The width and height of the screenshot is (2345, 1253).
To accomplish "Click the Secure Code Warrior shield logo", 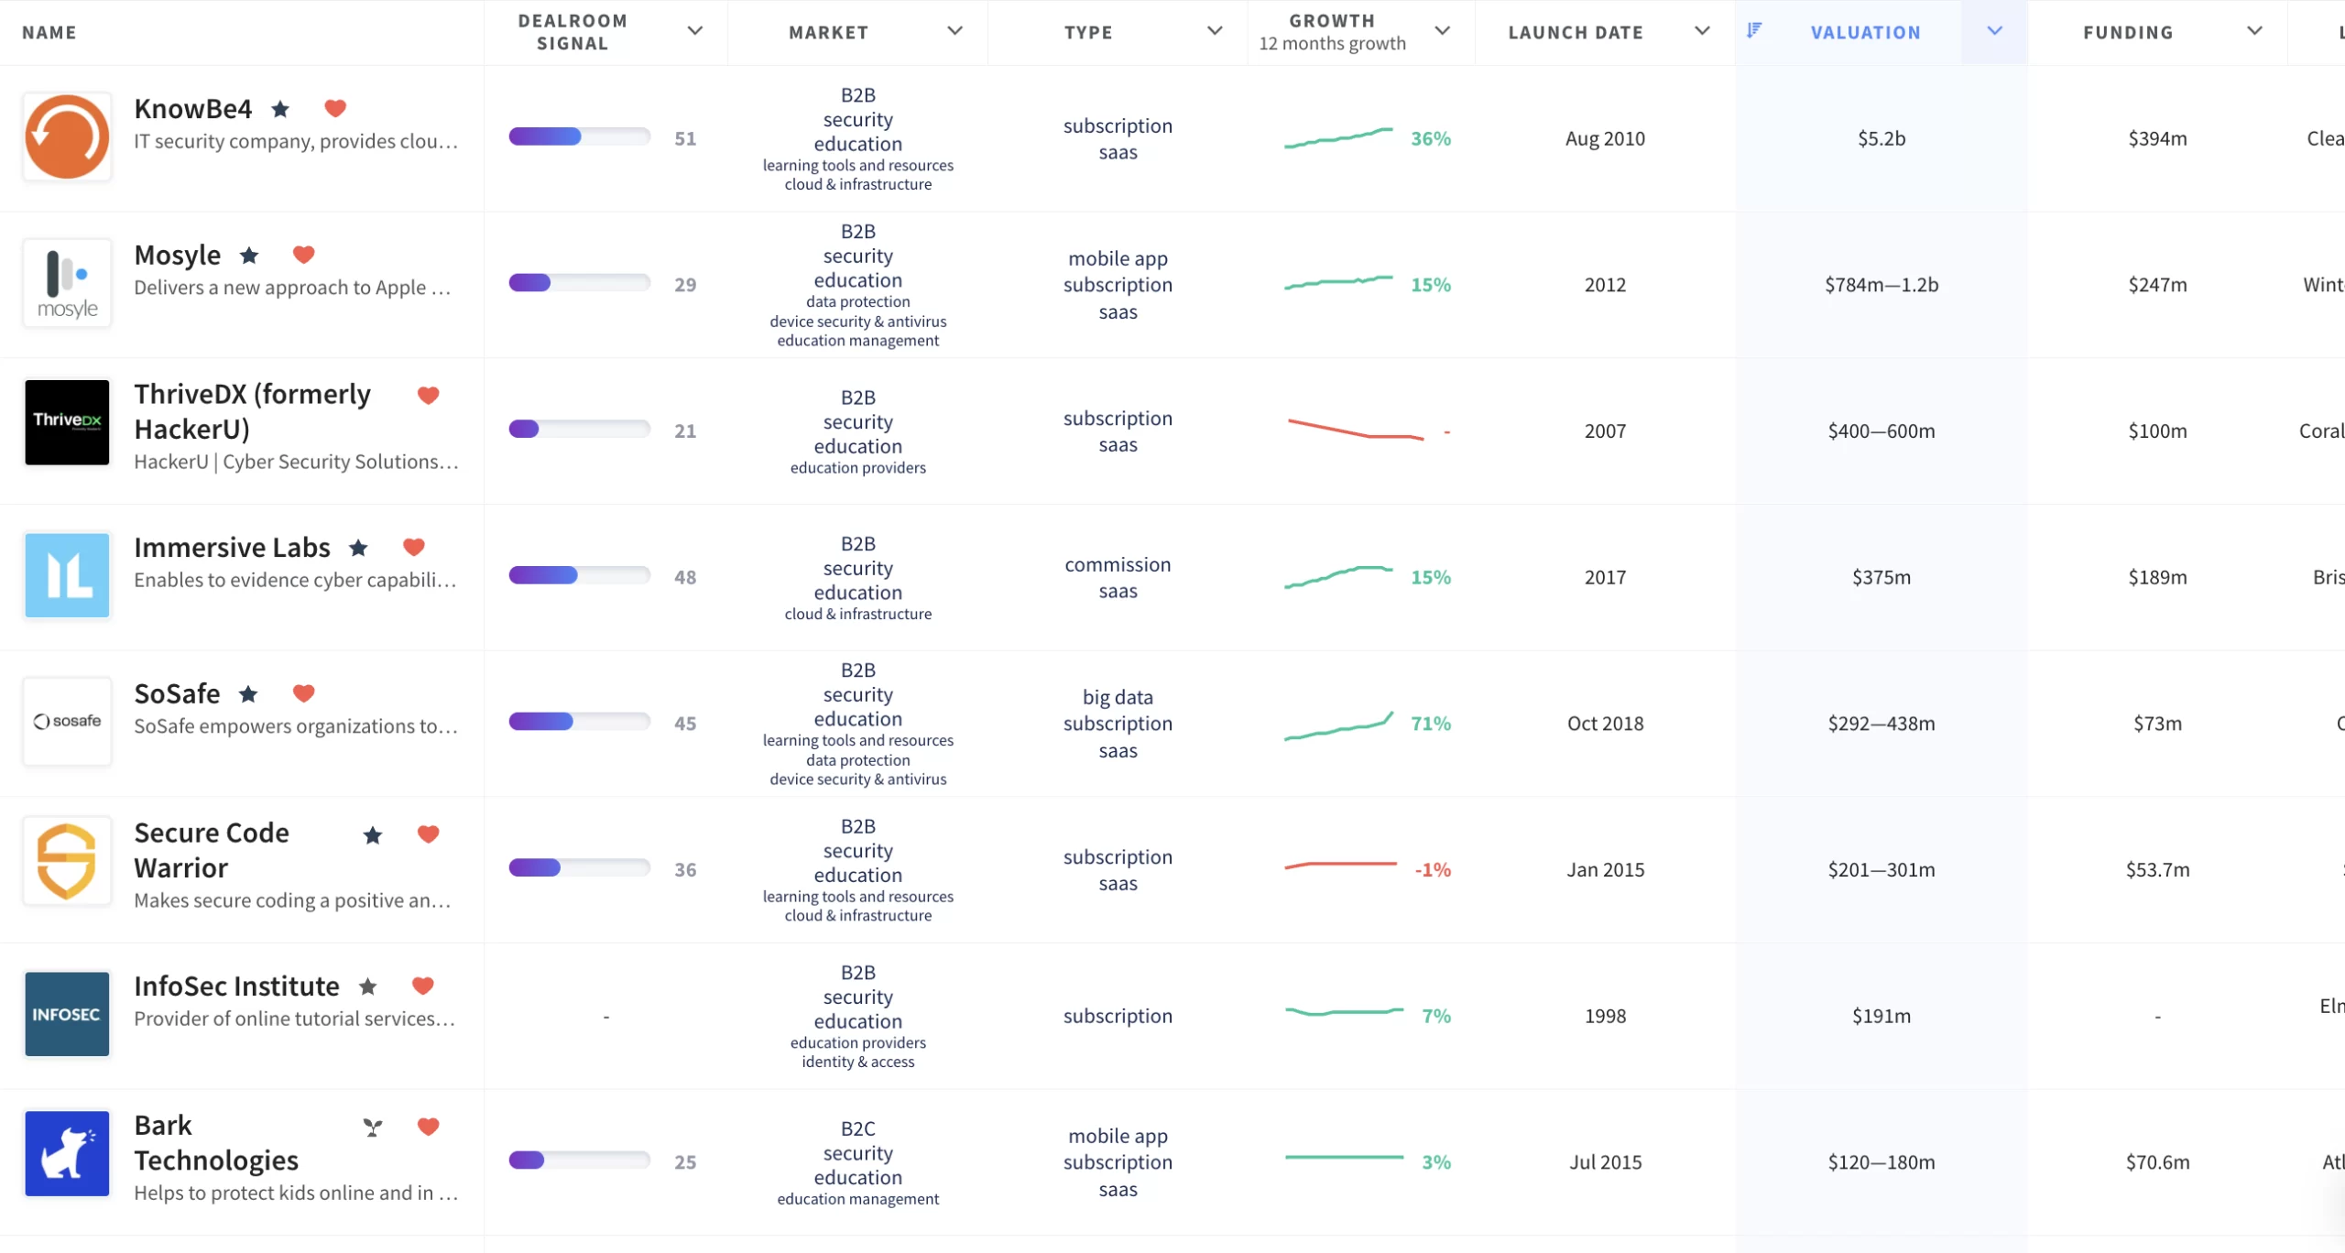I will tap(67, 861).
